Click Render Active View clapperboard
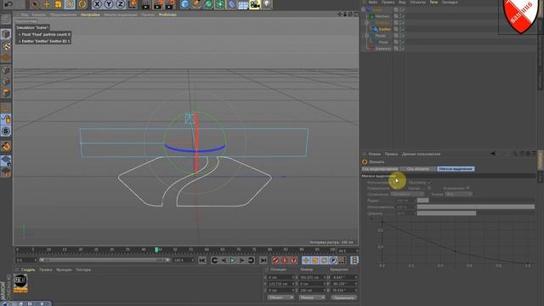544x306 pixels. click(x=146, y=4)
